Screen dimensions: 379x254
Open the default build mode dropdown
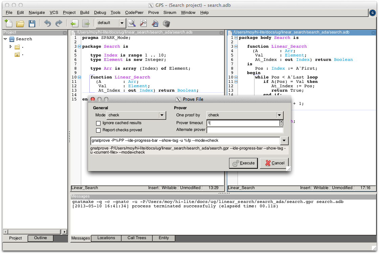pos(122,23)
